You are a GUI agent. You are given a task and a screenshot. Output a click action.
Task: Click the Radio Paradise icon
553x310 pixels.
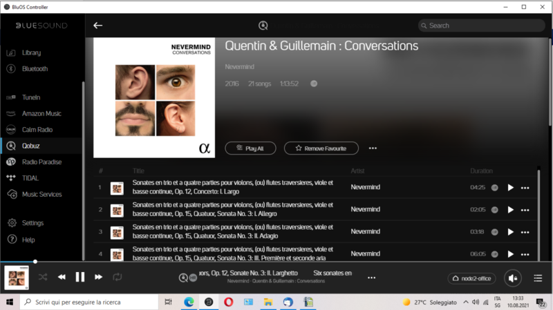[x=11, y=162]
